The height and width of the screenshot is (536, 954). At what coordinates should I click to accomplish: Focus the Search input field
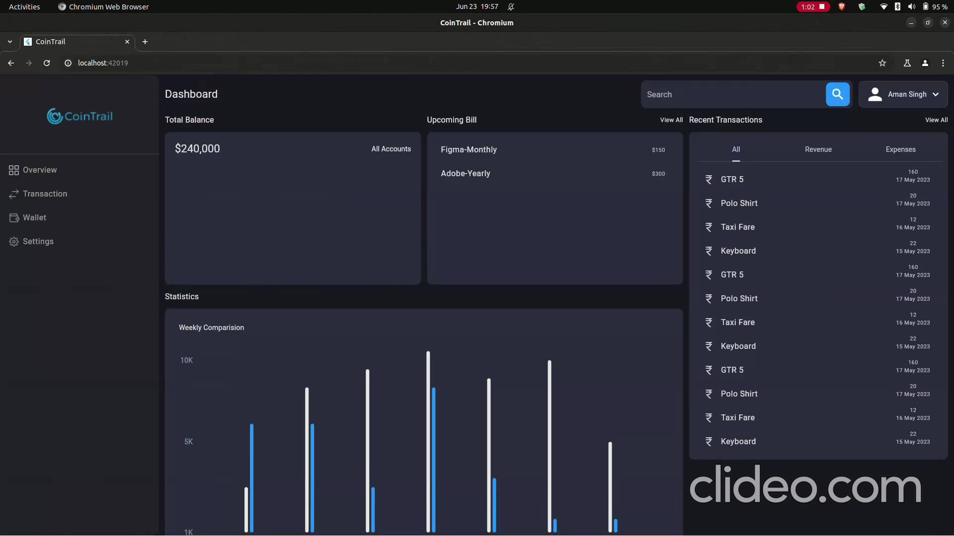pos(733,94)
